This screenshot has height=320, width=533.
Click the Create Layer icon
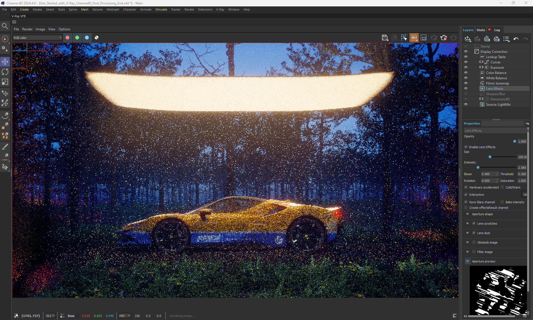(467, 39)
